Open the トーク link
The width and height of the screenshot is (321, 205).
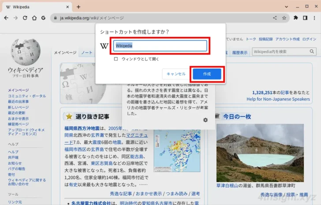tap(251, 39)
